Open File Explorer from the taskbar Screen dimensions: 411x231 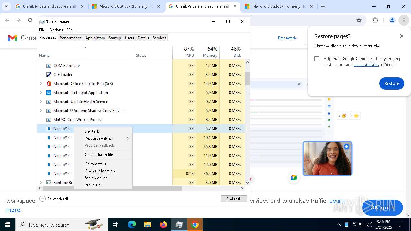point(147,225)
